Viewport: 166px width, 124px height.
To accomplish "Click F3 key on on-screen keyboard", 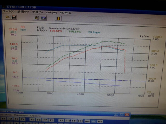I will pos(16,119).
